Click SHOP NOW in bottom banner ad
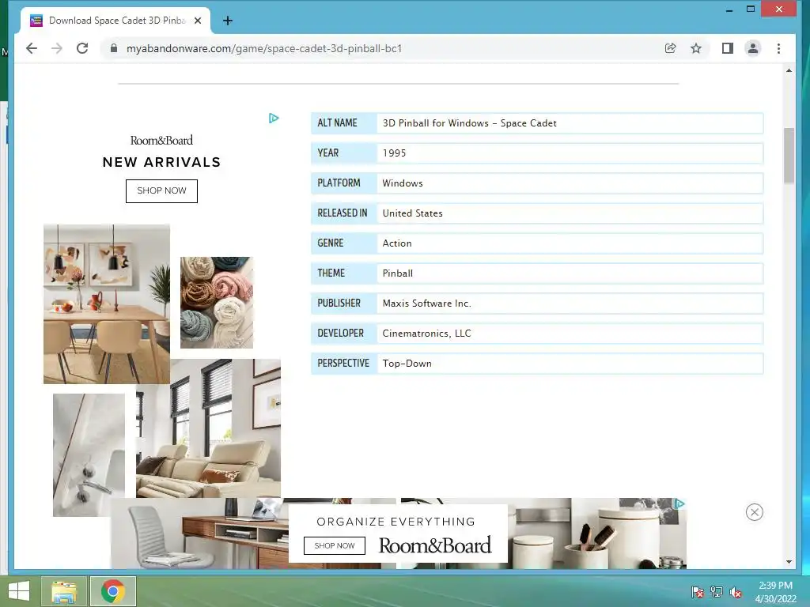This screenshot has height=607, width=810. (x=335, y=545)
